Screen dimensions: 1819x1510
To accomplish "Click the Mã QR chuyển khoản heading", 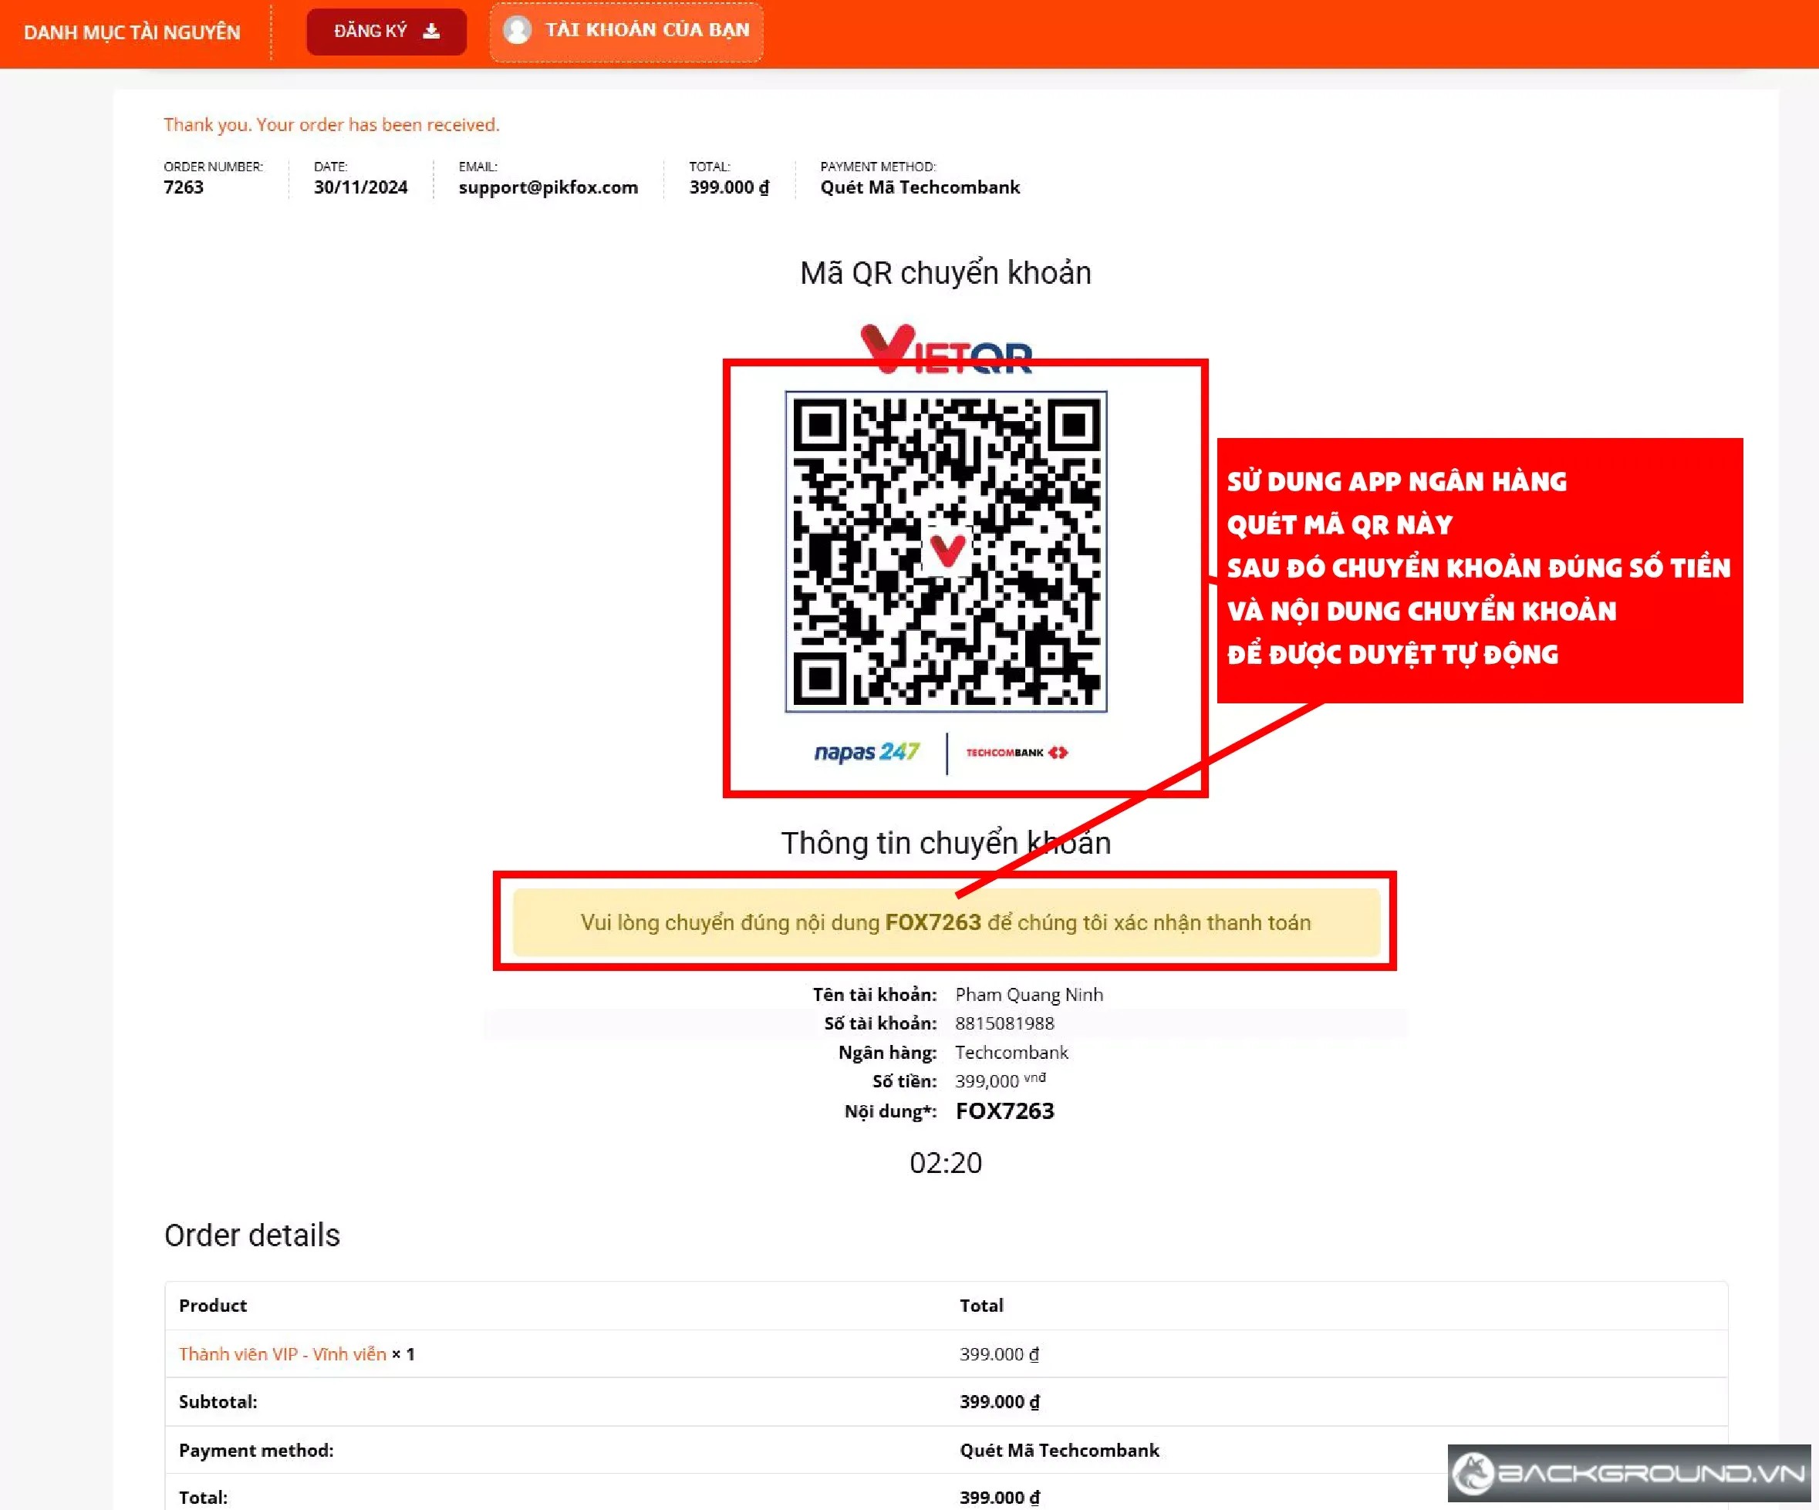I will pyautogui.click(x=946, y=273).
